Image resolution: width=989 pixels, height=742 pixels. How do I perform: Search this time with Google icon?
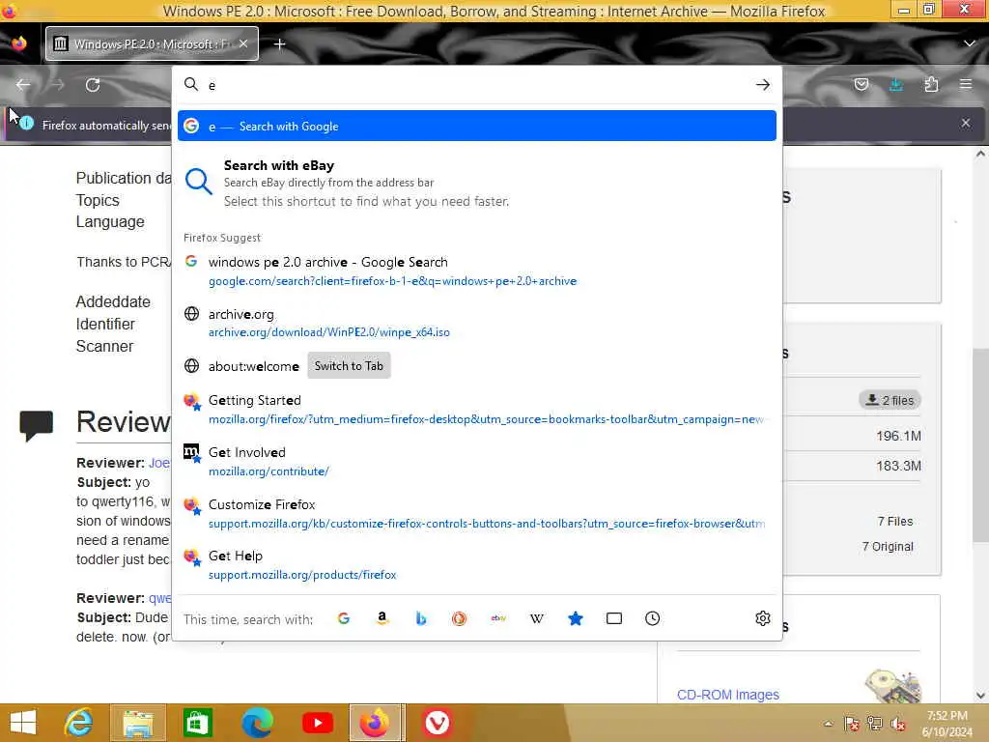tap(344, 618)
